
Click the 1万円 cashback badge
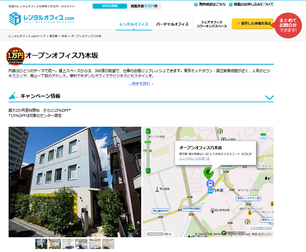point(15,56)
